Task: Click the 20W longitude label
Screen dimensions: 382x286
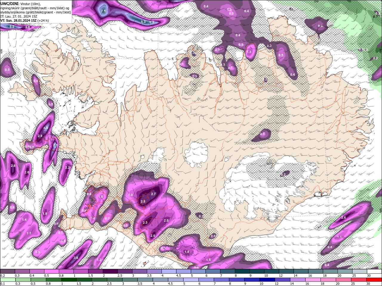Action: click(x=159, y=1)
